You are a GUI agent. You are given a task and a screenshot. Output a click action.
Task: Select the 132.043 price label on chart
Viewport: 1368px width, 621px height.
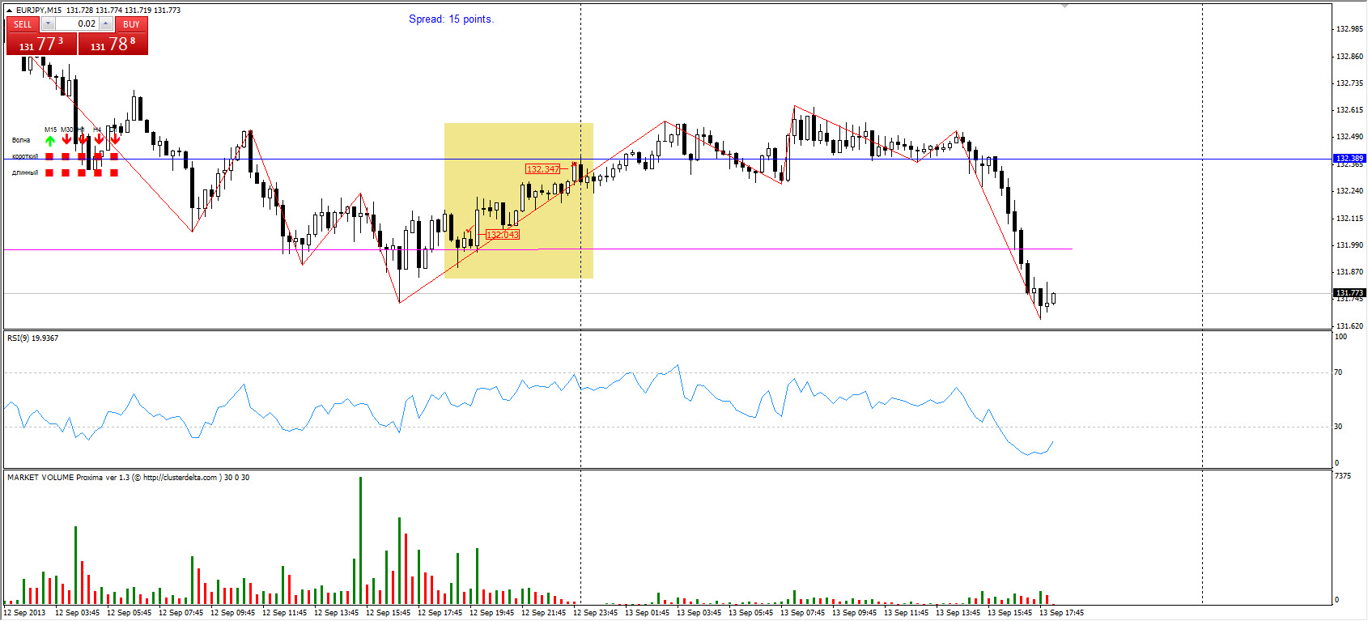click(x=503, y=235)
